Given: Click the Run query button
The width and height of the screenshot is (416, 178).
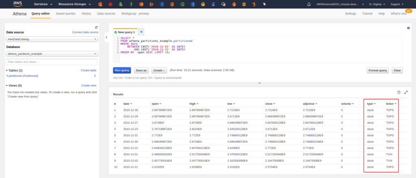Looking at the screenshot, I should coord(122,70).
